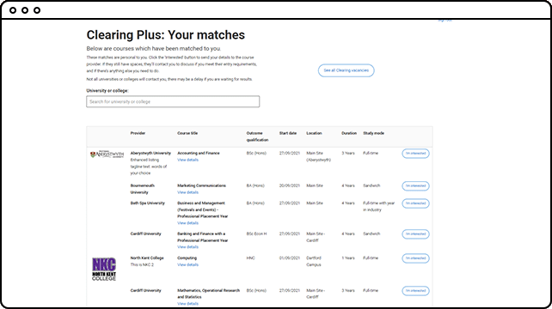Screen dimensions: 552x309
Task: Click the Location column header
Action: coord(314,133)
